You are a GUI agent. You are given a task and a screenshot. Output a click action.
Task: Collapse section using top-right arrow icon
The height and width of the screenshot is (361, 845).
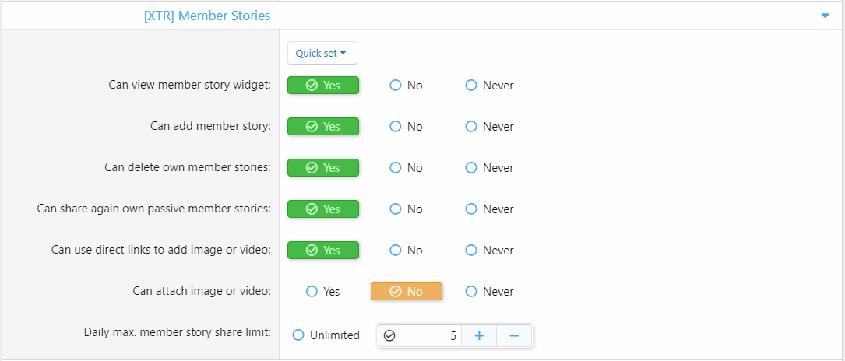826,16
